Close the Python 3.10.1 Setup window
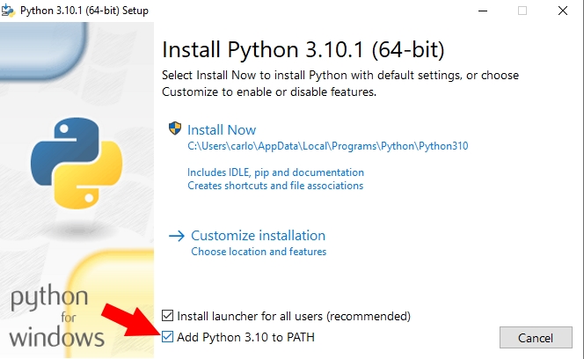The width and height of the screenshot is (584, 359). click(563, 11)
